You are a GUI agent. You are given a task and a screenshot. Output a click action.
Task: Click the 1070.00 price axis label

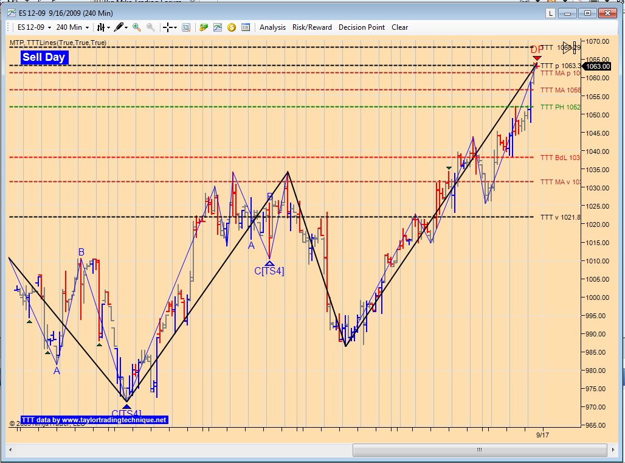pos(597,41)
